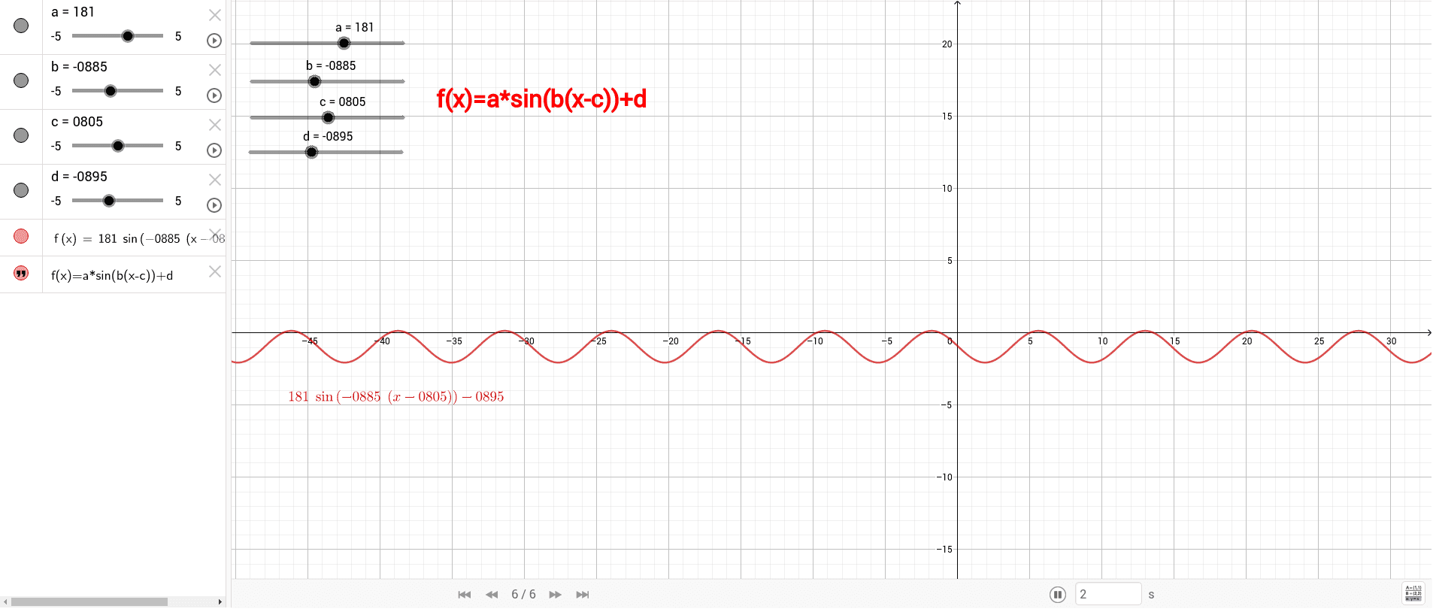This screenshot has height=609, width=1433.
Task: Click the algebra panel horizontal scrollbar
Action: pyautogui.click(x=89, y=601)
